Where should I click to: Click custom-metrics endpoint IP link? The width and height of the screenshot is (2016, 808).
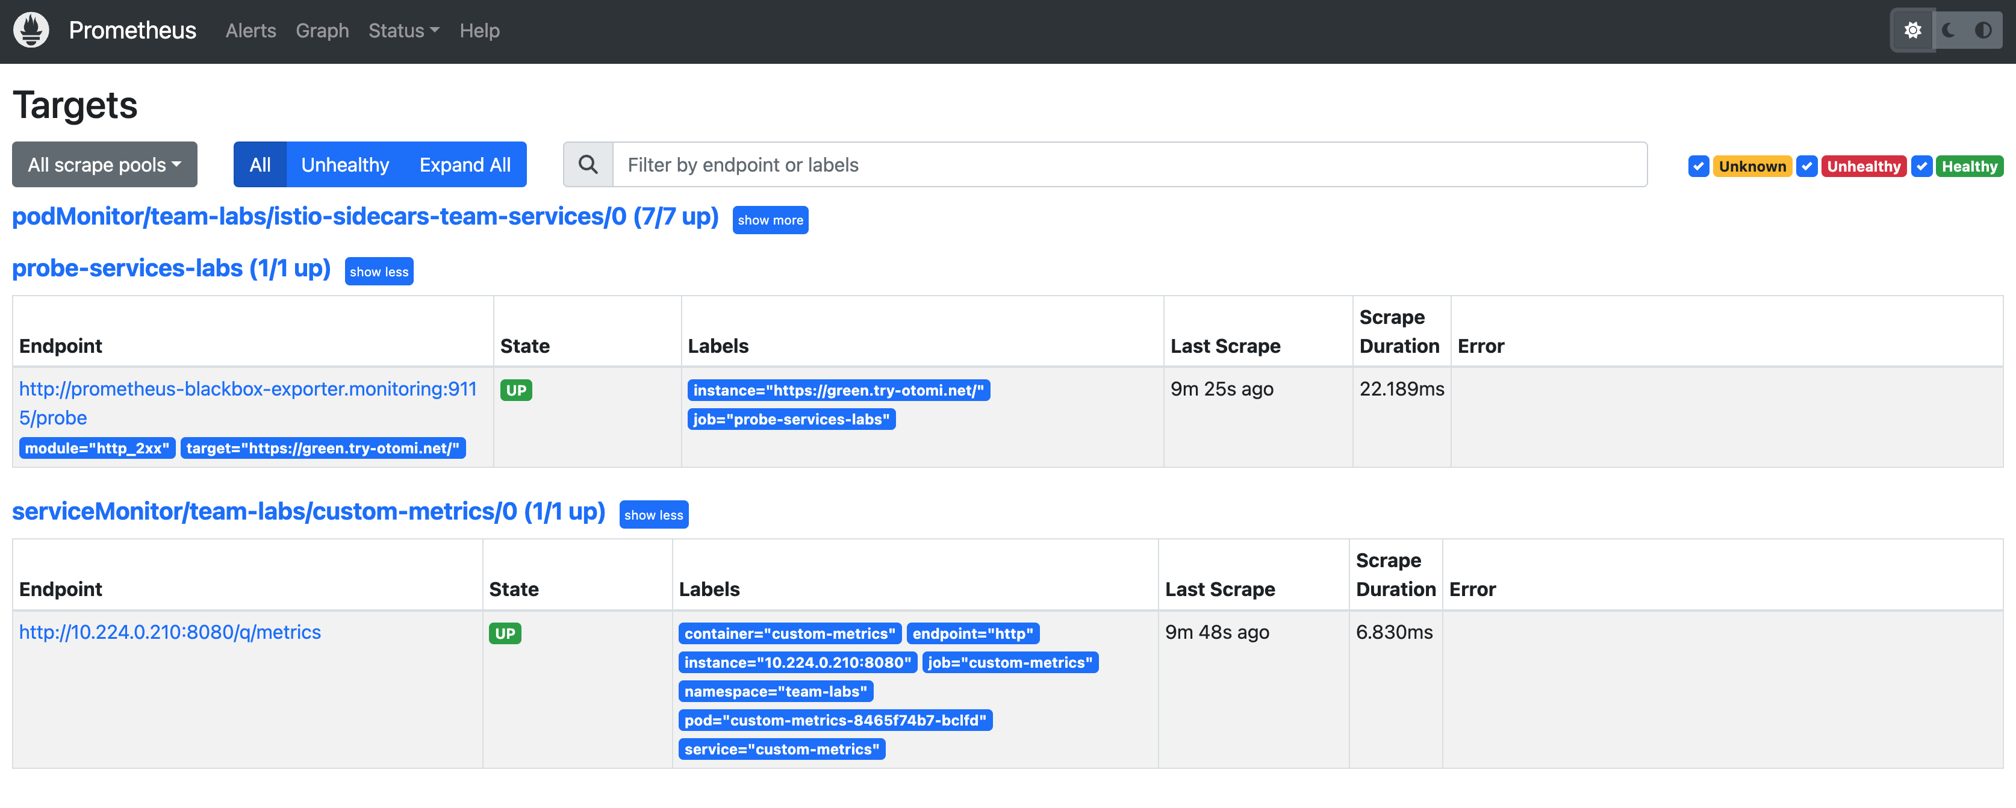[x=170, y=631]
